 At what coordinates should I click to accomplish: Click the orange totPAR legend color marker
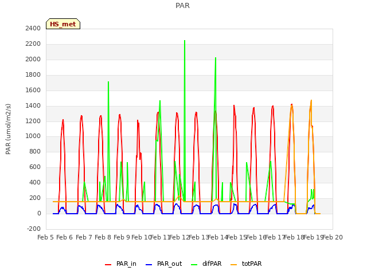(234, 265)
